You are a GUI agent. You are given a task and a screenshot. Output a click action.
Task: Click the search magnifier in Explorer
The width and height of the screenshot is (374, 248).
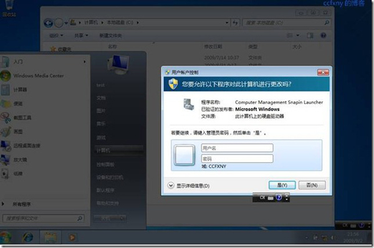point(327,22)
